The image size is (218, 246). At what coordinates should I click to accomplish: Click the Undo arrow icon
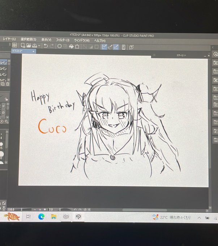coord(46,46)
